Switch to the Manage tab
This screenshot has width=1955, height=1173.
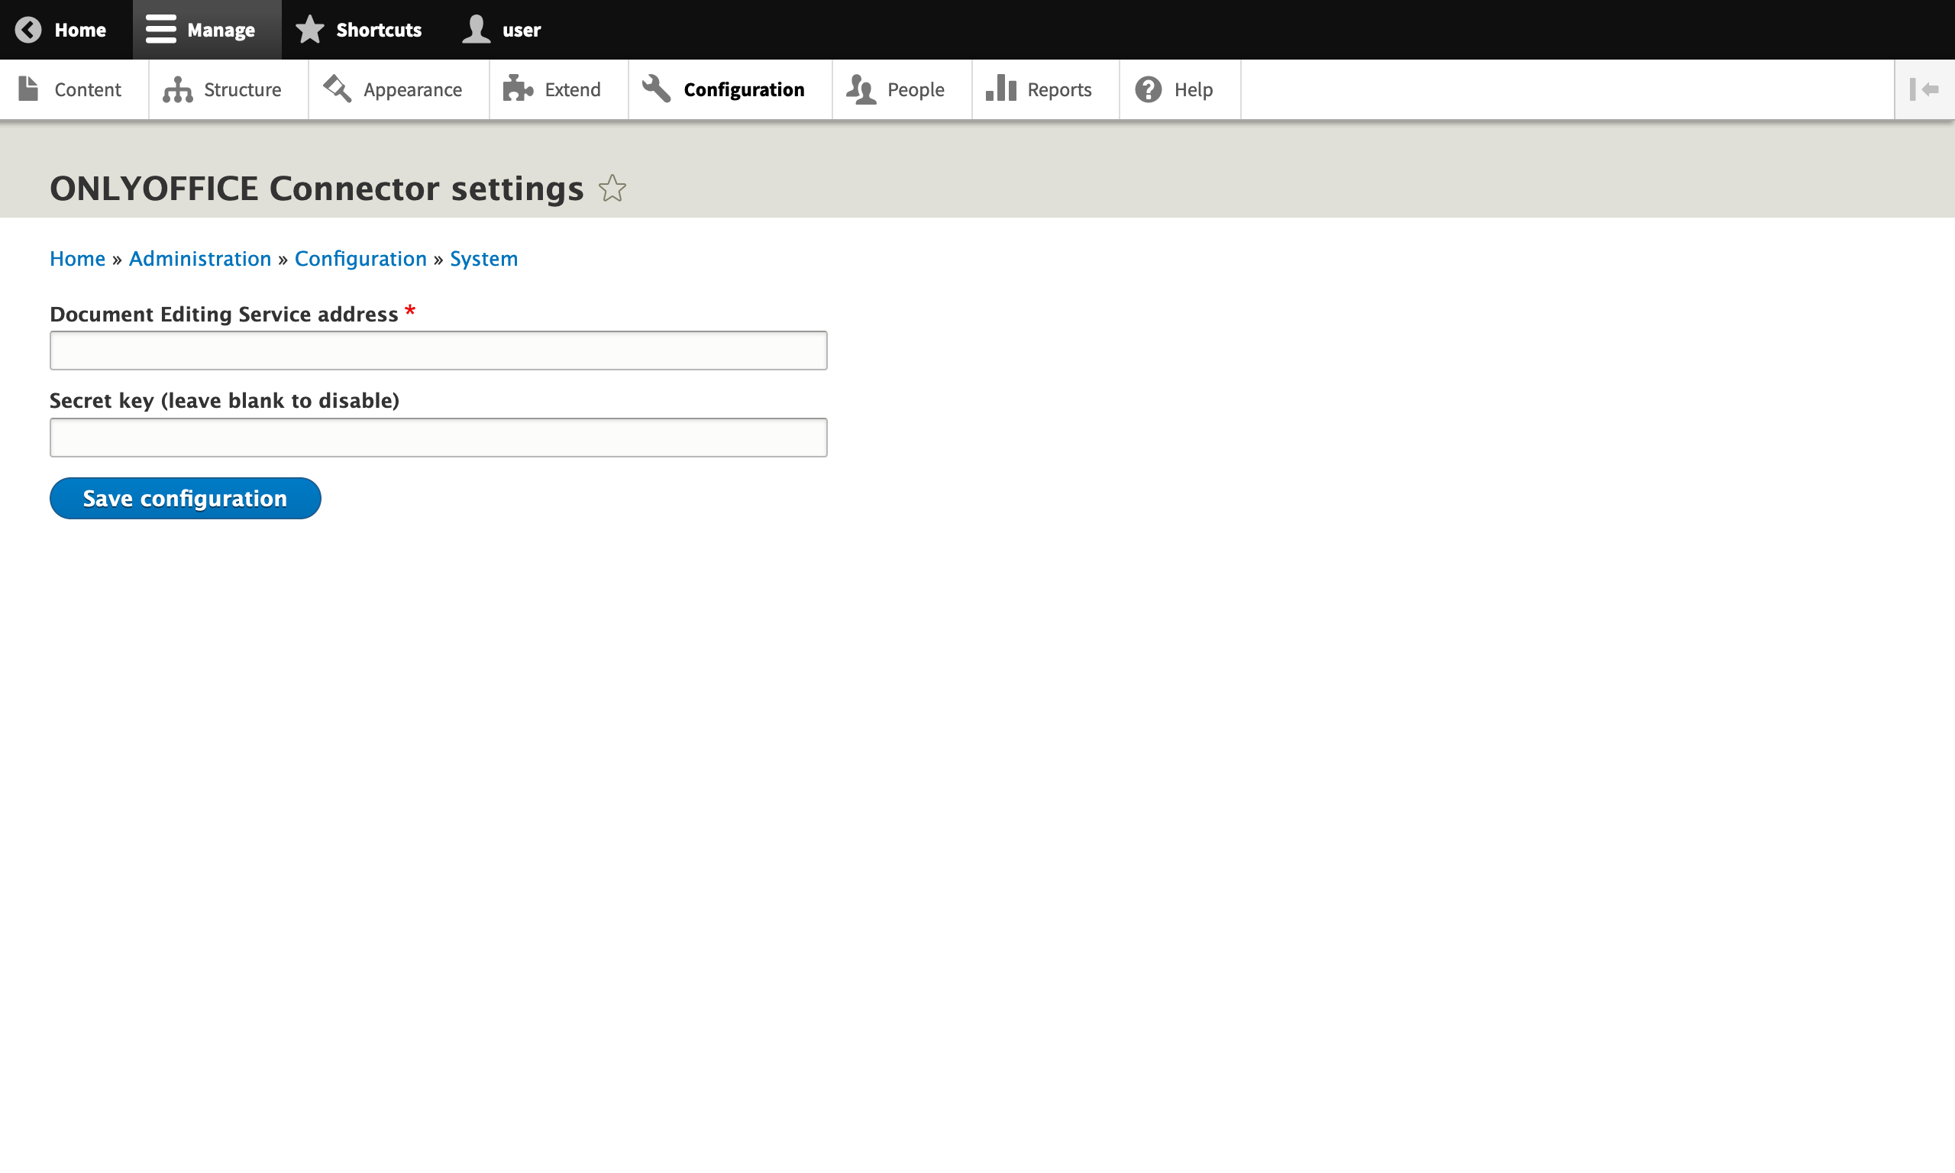pos(207,29)
